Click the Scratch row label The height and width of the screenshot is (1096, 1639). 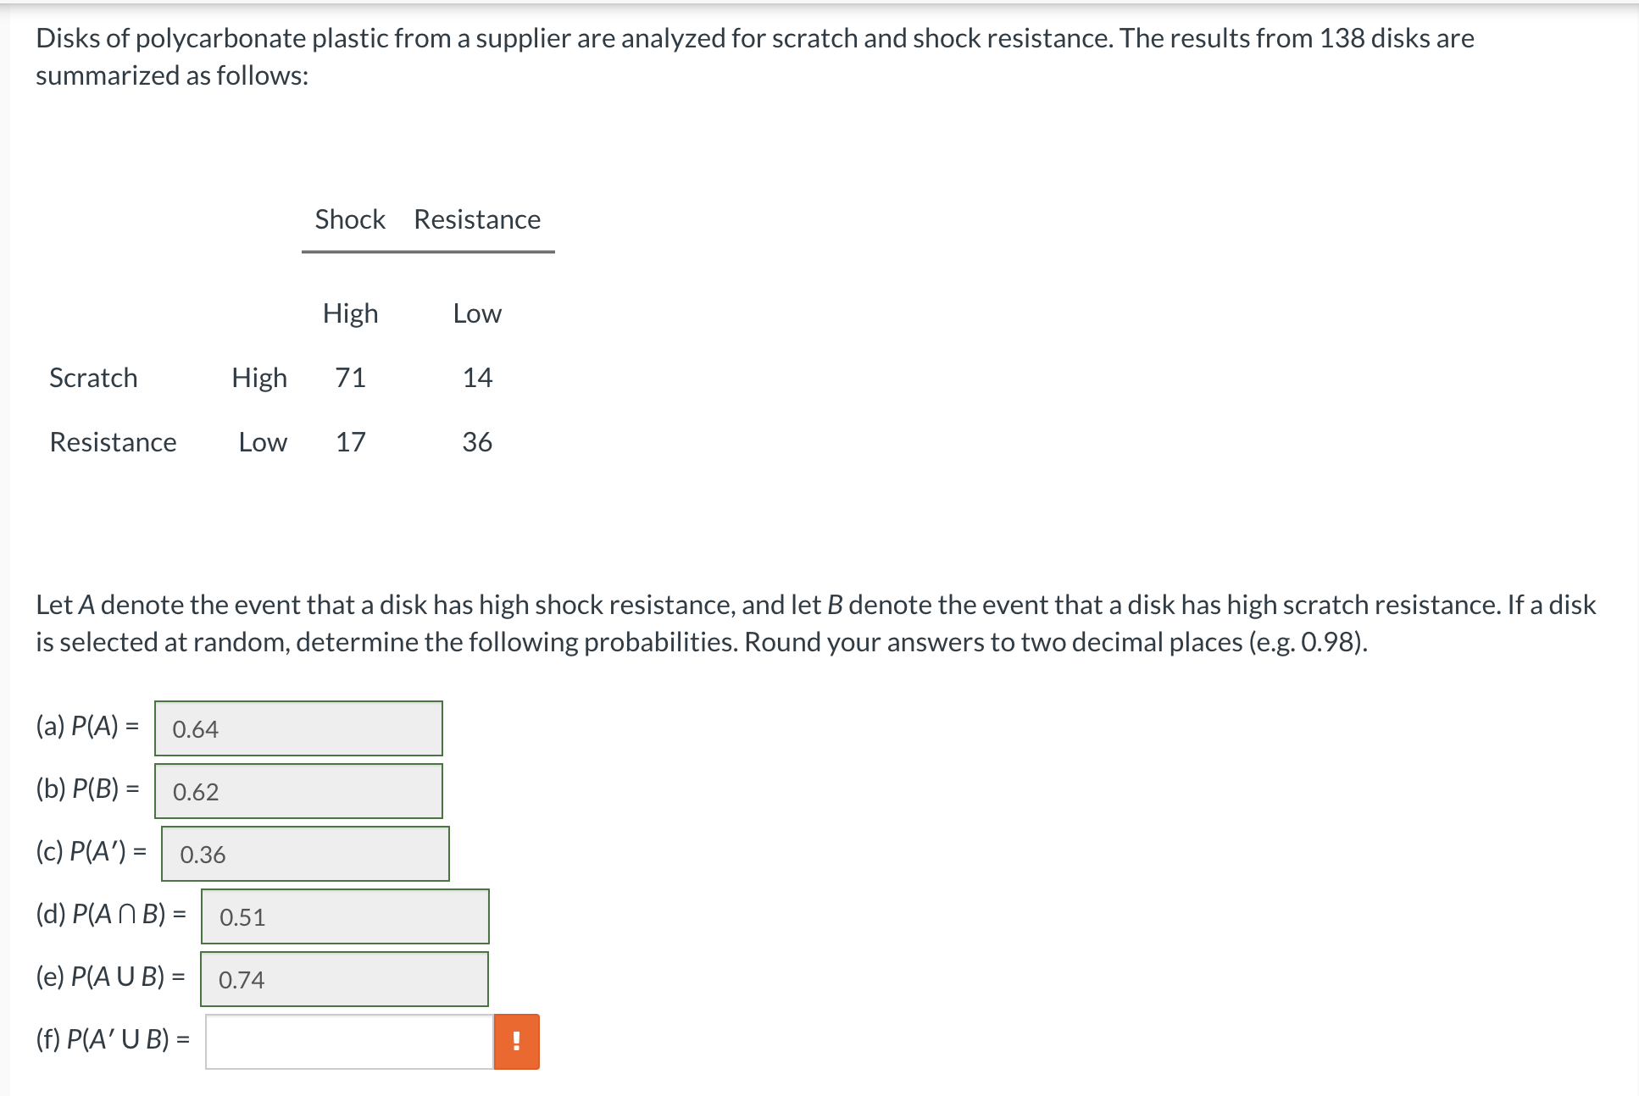93,378
